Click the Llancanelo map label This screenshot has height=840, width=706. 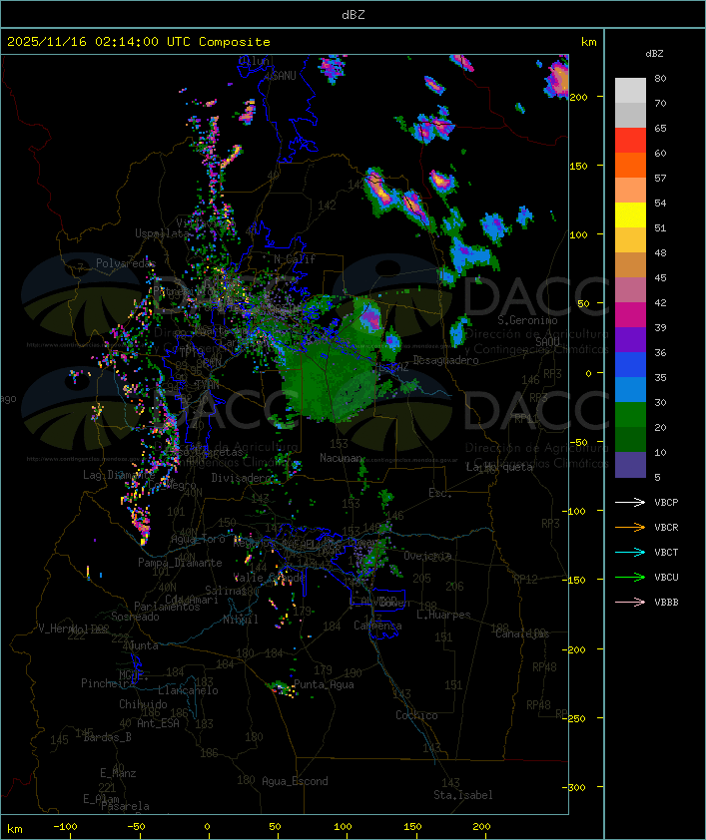(188, 690)
